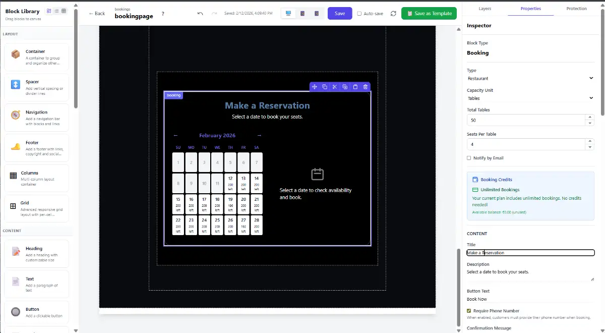The height and width of the screenshot is (333, 605).
Task: Open the Protection tab
Action: point(576,9)
